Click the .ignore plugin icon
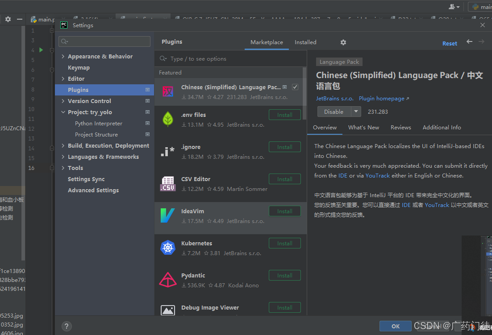The height and width of the screenshot is (335, 492). (x=168, y=152)
